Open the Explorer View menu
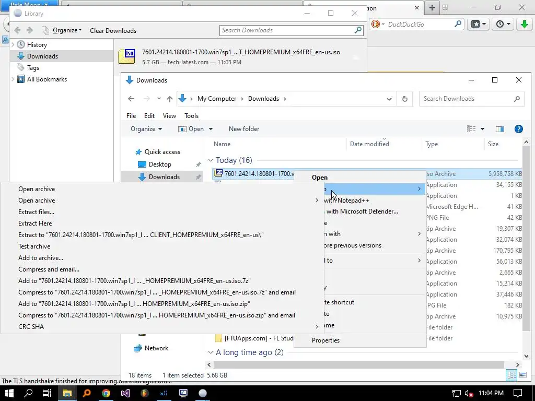535x401 pixels. (x=169, y=116)
